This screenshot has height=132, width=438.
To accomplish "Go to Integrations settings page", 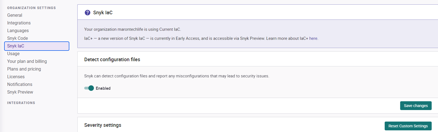I will pos(19,23).
